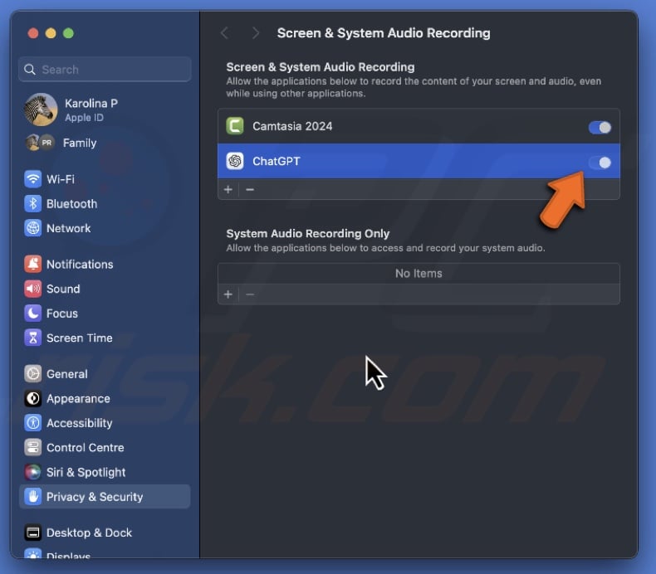Image resolution: width=656 pixels, height=574 pixels.
Task: Select Siri & Spotlight label
Action: click(x=86, y=473)
